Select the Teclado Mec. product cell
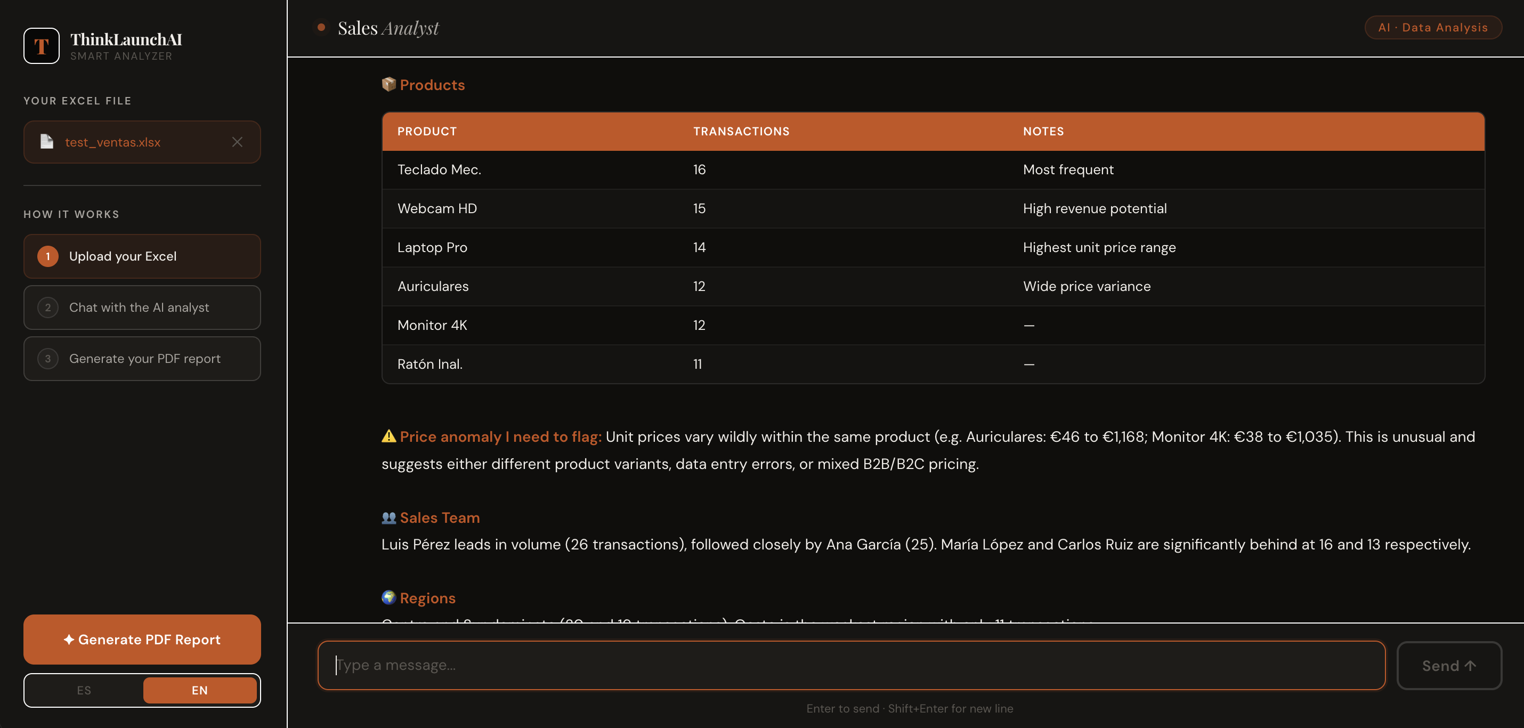This screenshot has height=728, width=1524. click(439, 170)
